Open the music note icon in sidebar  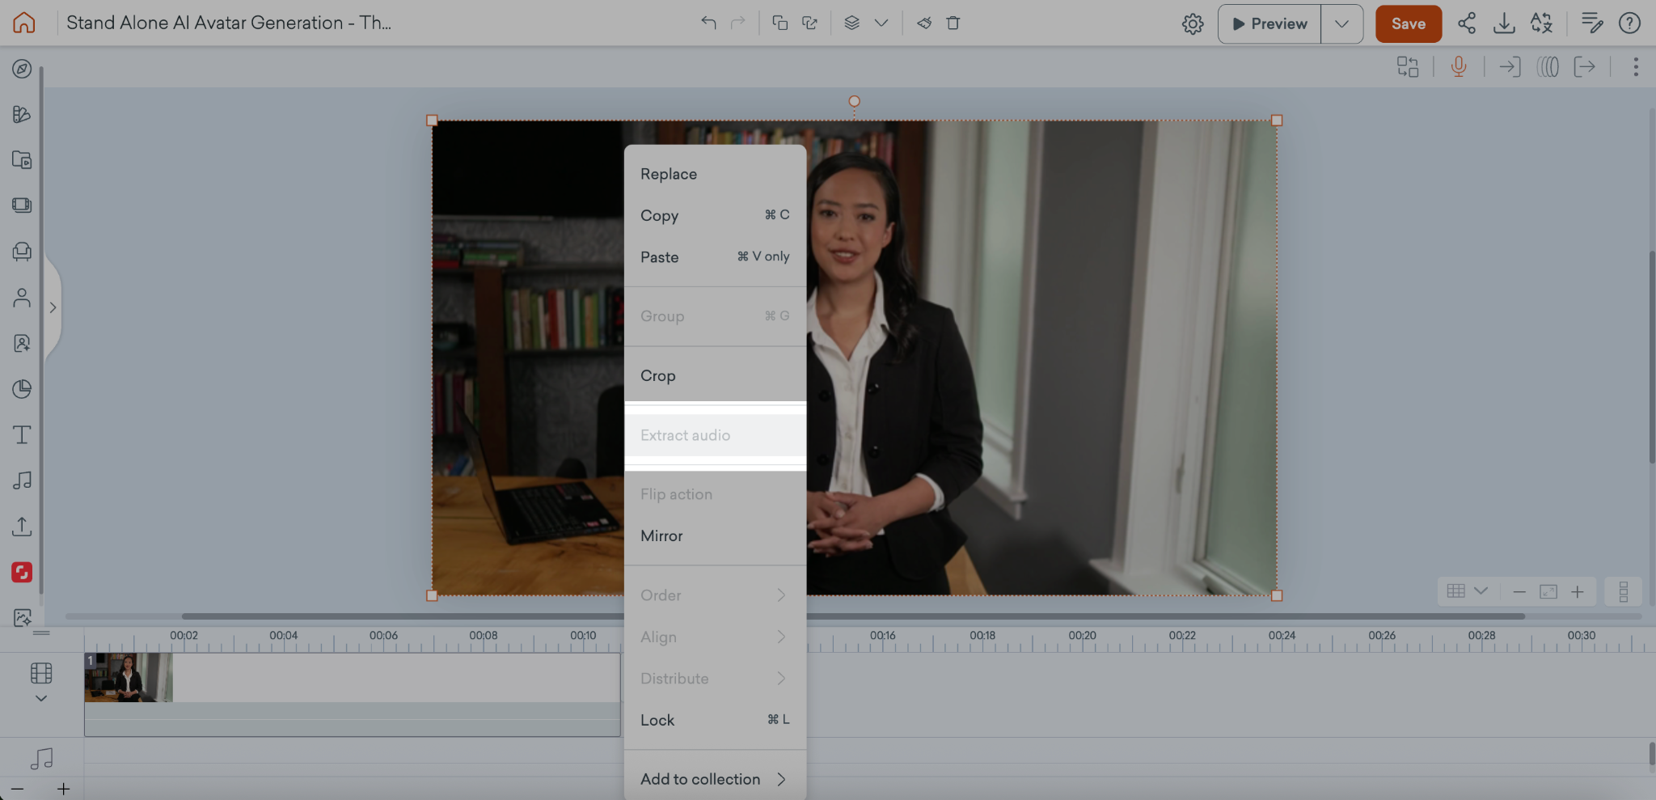coord(22,480)
